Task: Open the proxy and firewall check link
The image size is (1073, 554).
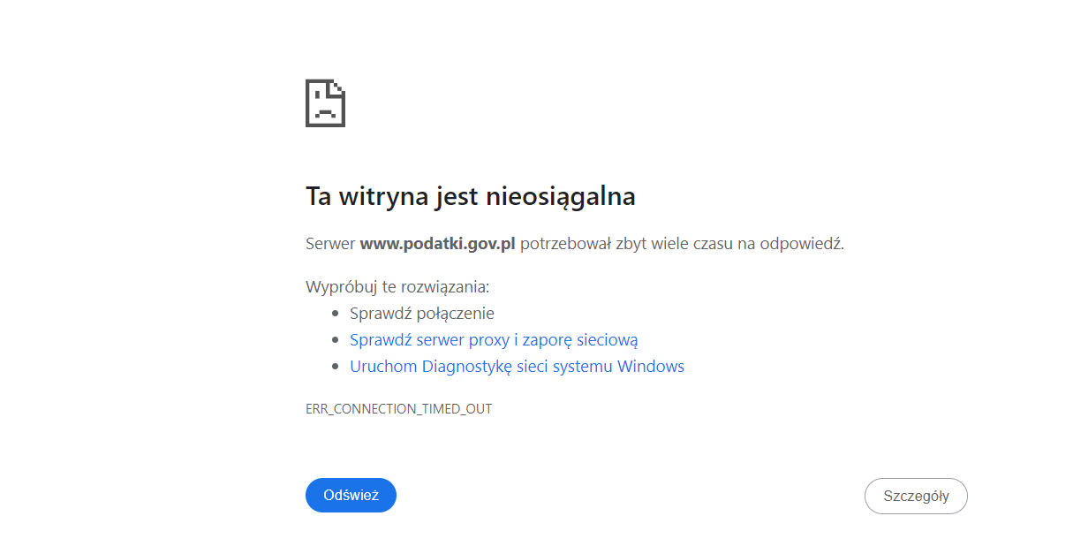Action: point(493,340)
